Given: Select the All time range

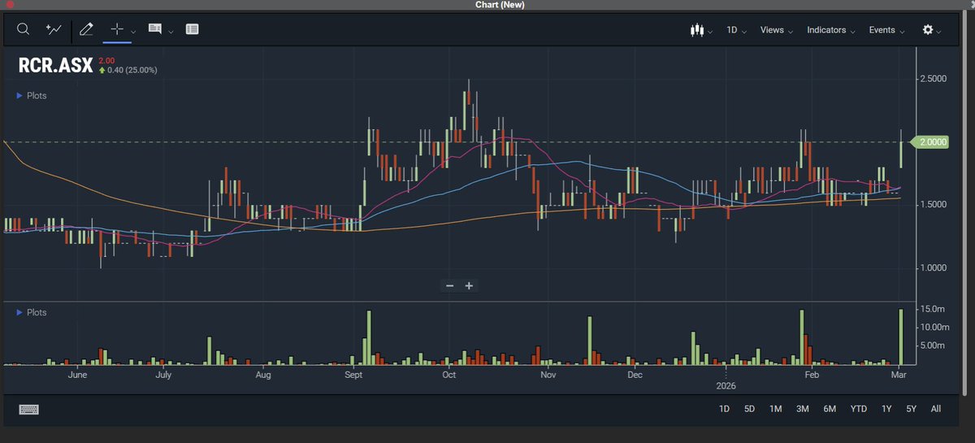Looking at the screenshot, I should tap(936, 409).
